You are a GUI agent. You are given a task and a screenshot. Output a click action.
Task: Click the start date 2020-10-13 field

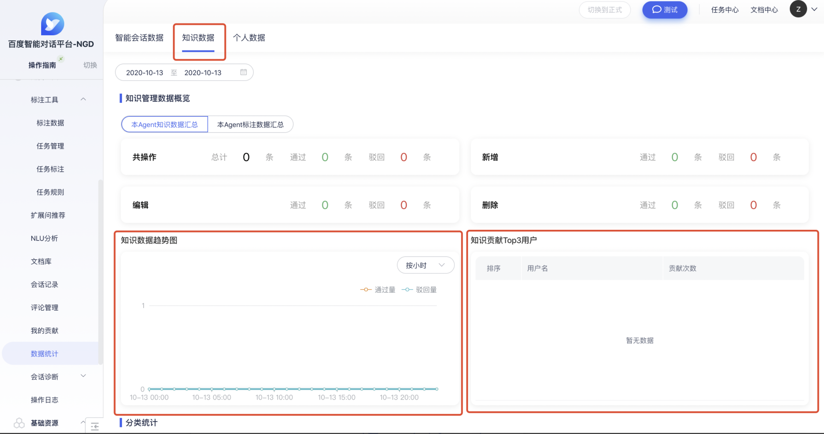(144, 73)
